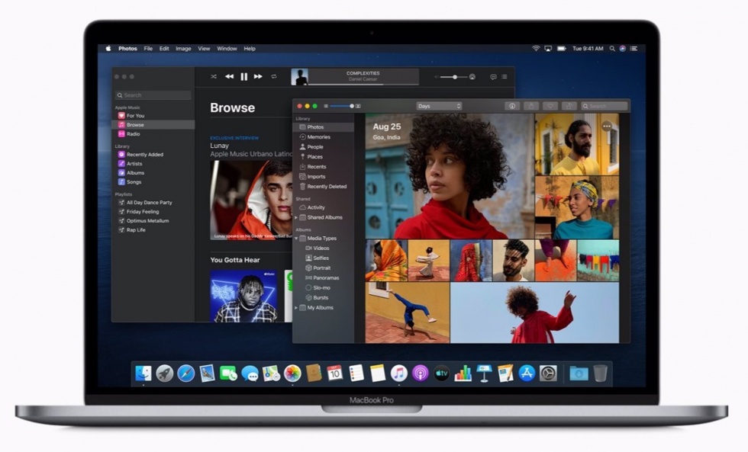Image resolution: width=748 pixels, height=452 pixels.
Task: Open Podcasts app in the Dock
Action: click(x=420, y=373)
